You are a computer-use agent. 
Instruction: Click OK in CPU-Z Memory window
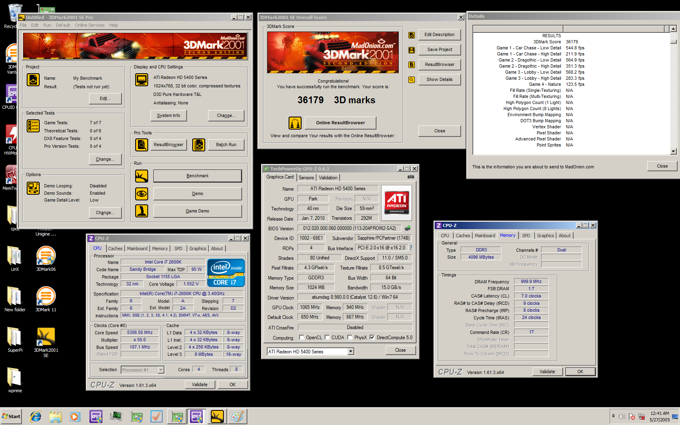(580, 372)
